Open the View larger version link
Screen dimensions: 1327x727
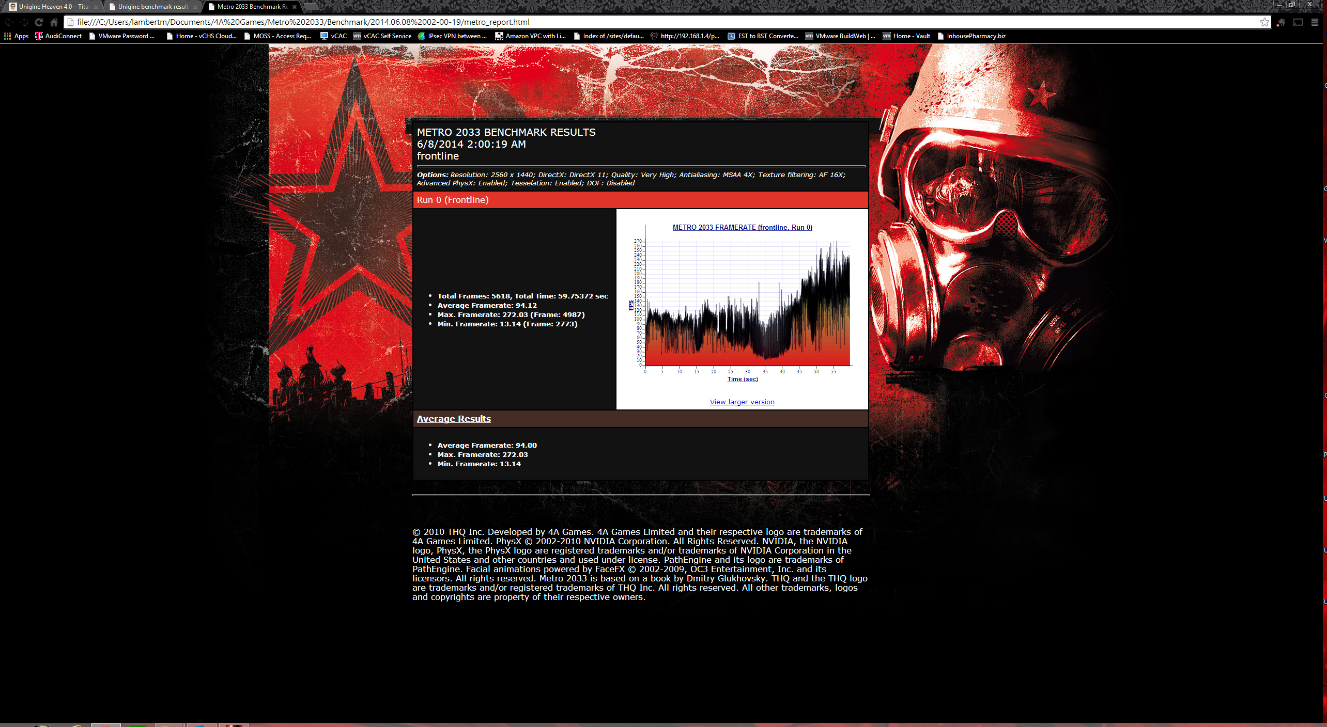coord(742,402)
